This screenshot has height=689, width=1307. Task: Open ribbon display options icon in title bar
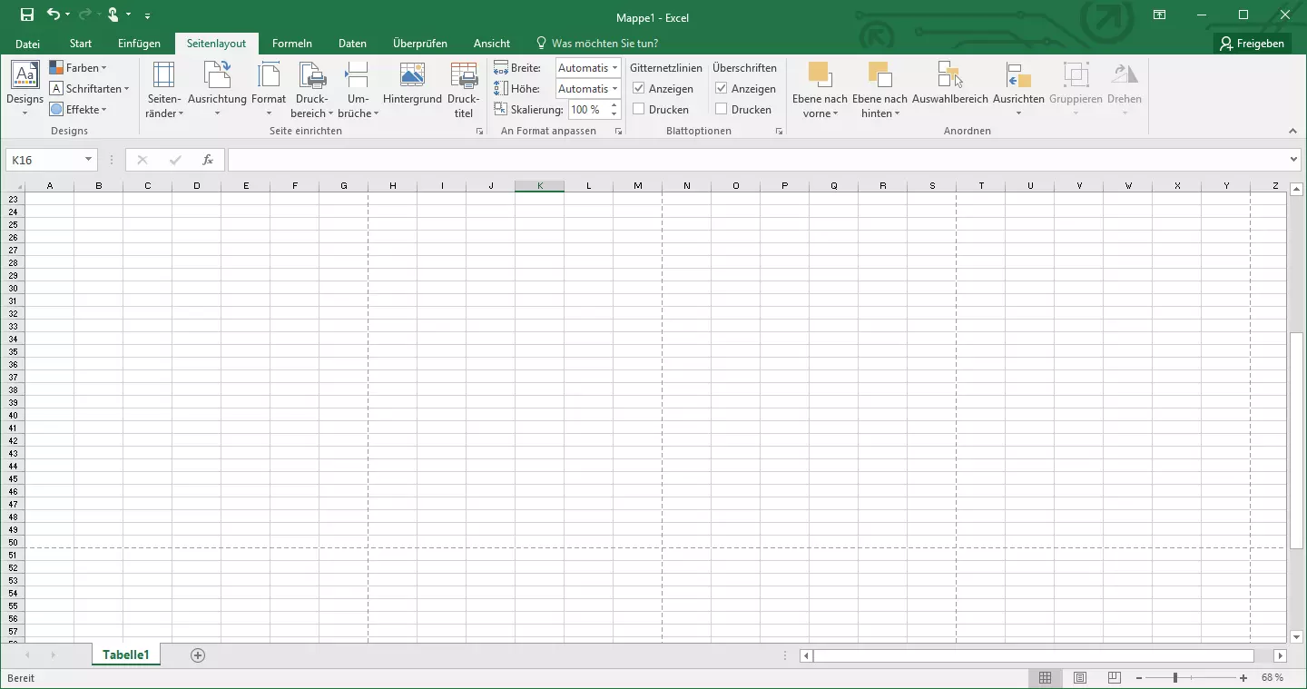click(x=1159, y=15)
